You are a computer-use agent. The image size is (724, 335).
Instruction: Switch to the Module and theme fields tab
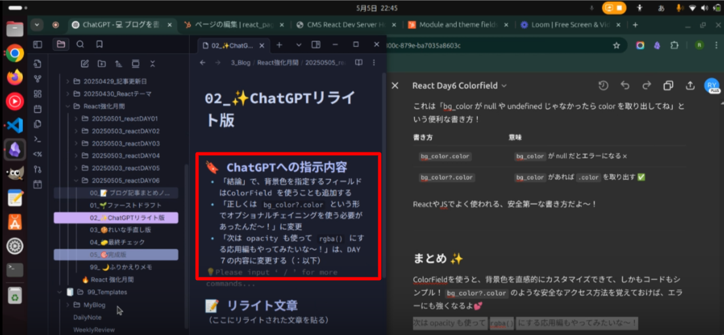click(460, 25)
